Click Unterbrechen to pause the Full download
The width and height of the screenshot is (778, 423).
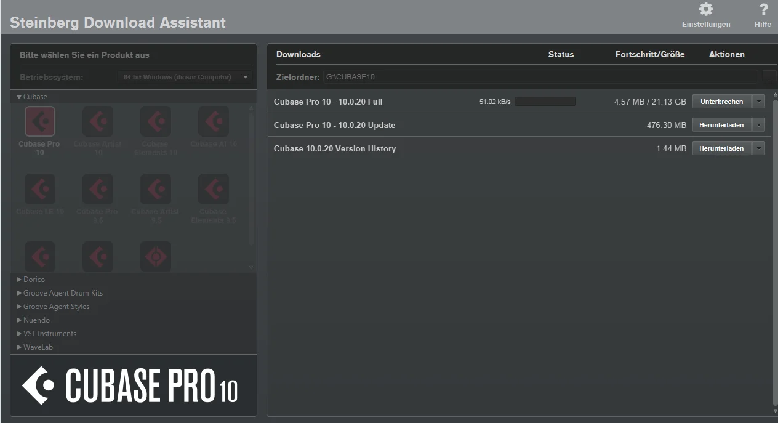(x=722, y=102)
